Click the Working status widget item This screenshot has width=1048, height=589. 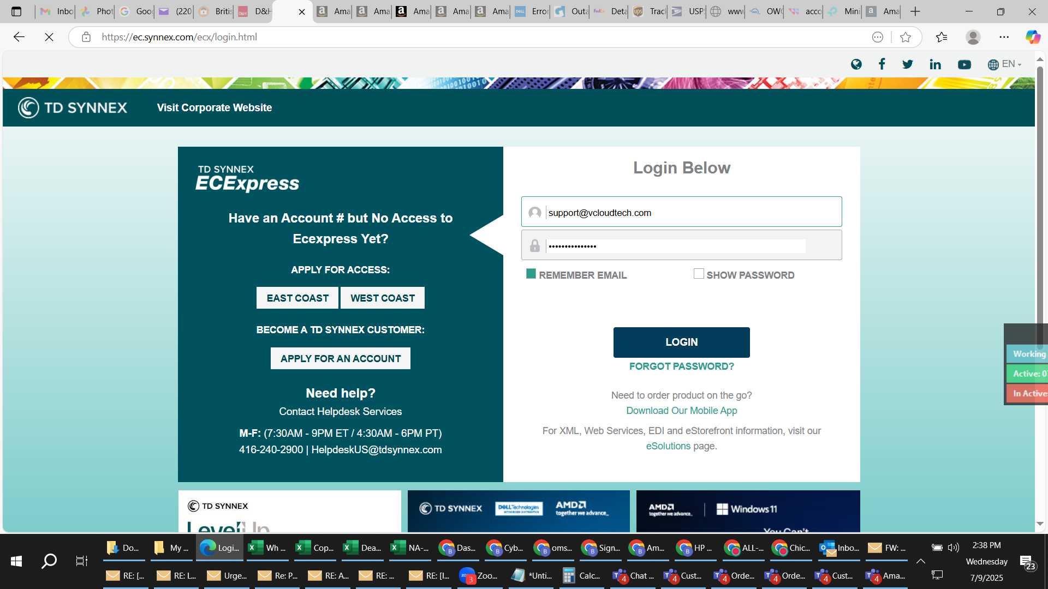coord(1027,354)
